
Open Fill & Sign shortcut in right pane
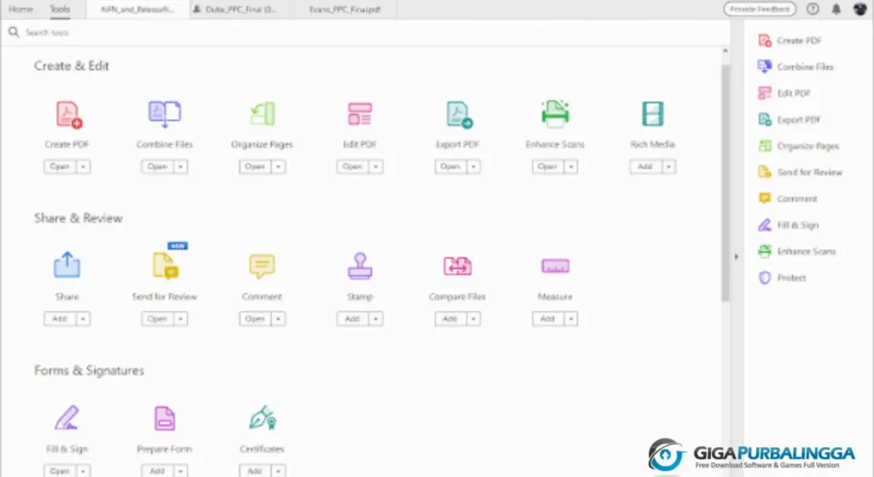tap(788, 225)
